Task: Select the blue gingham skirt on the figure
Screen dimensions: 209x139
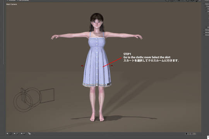Action: pos(97,68)
